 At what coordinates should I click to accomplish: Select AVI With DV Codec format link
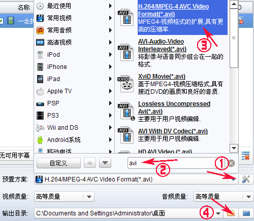(173, 131)
